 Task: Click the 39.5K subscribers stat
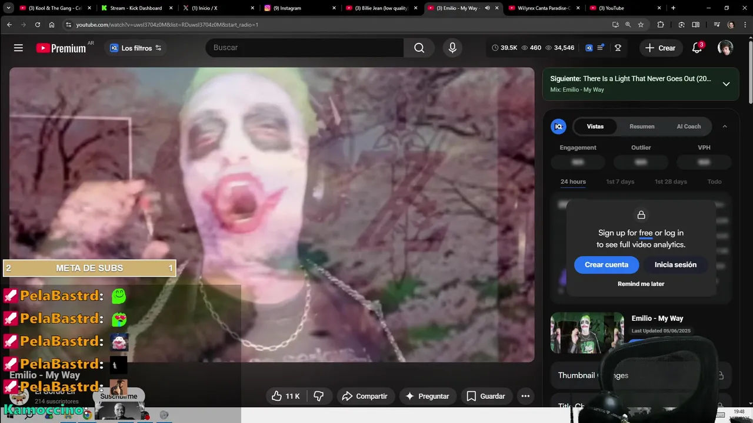tap(504, 48)
